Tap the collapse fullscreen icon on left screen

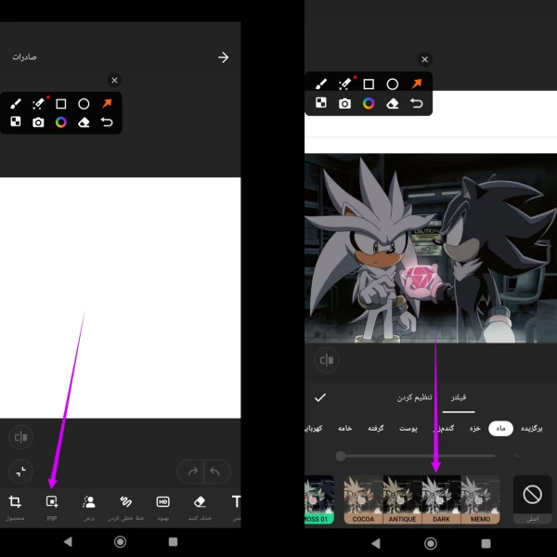pos(21,472)
